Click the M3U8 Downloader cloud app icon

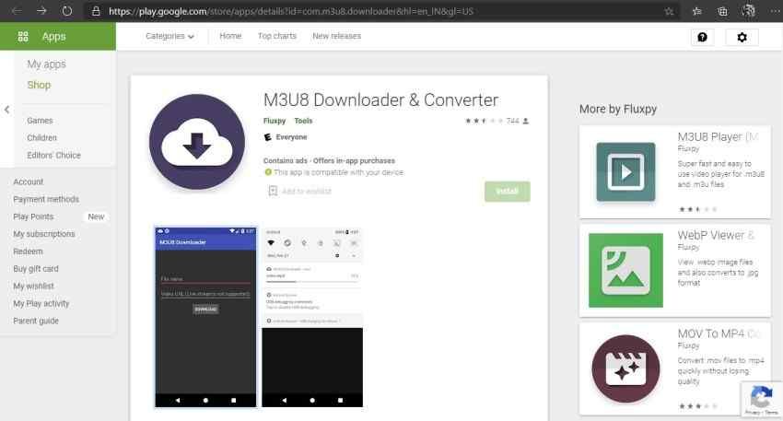(196, 142)
